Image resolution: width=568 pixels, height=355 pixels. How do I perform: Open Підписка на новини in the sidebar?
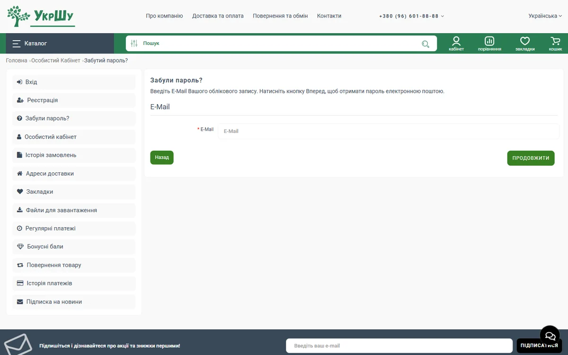click(74, 302)
